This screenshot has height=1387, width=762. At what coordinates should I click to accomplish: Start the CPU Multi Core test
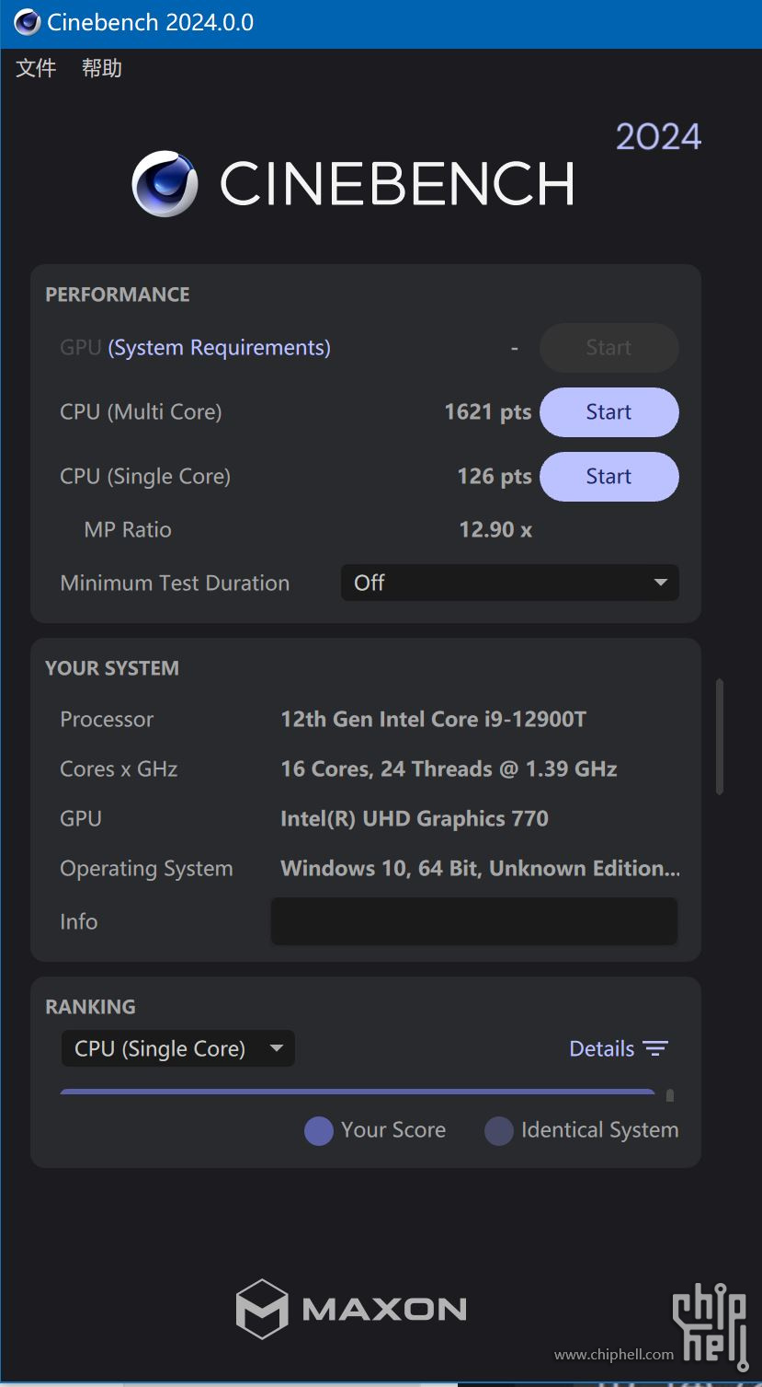[x=608, y=412]
